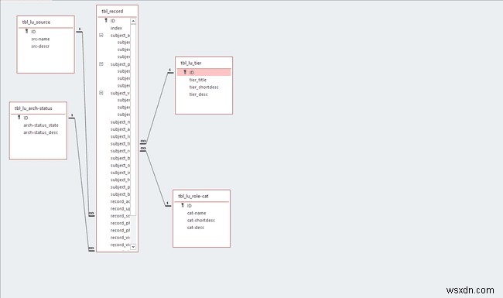
Task: Select the index field in tbl_record
Action: [117, 28]
